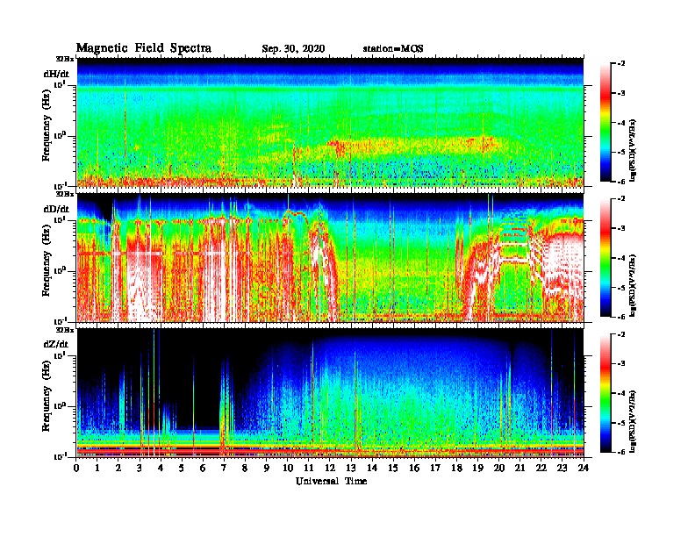Screen dimensions: 695x537
Task: Click hour "6" on the Universal Time axis
Action: (203, 468)
